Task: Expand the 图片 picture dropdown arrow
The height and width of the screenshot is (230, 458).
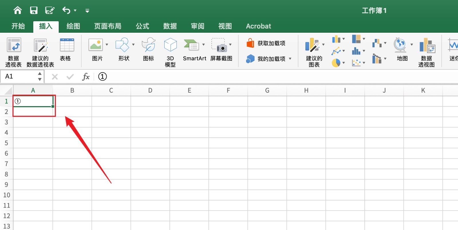Action: tap(107, 45)
